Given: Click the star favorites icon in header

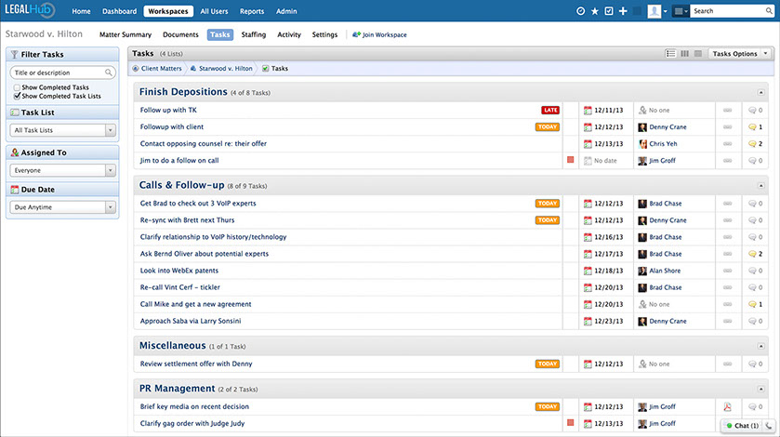Looking at the screenshot, I should point(595,11).
